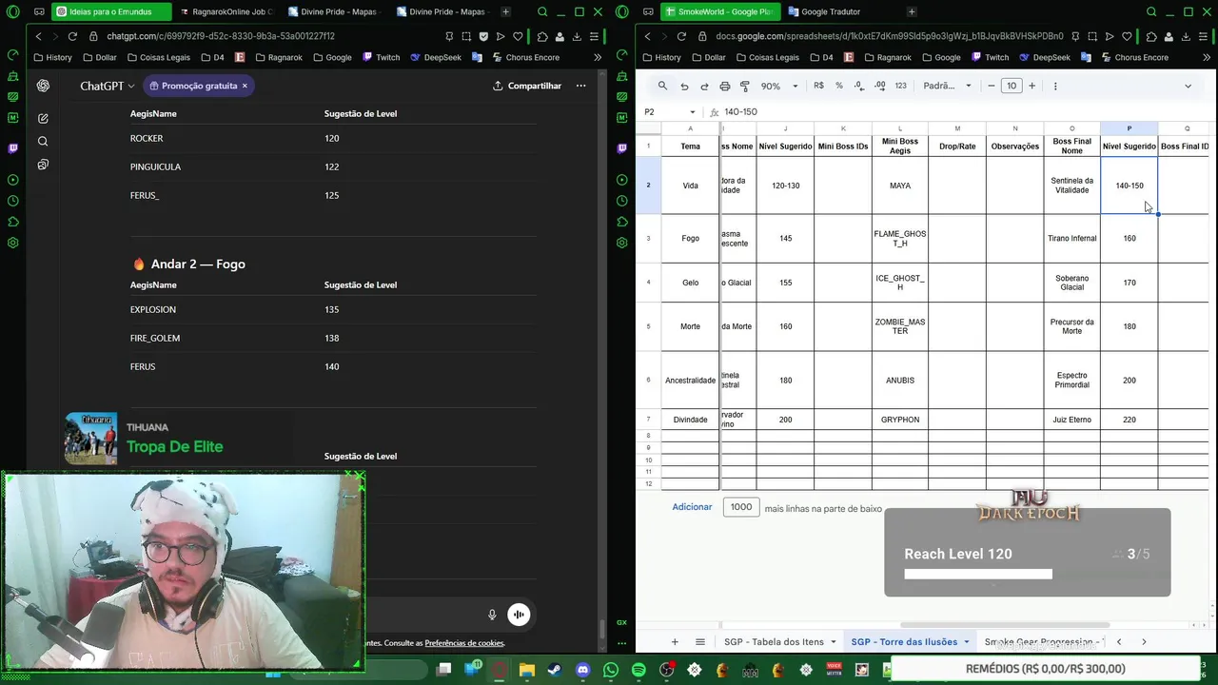Image resolution: width=1218 pixels, height=685 pixels.
Task: Expand the Sheets menus with chevron
Action: pyautogui.click(x=1188, y=86)
